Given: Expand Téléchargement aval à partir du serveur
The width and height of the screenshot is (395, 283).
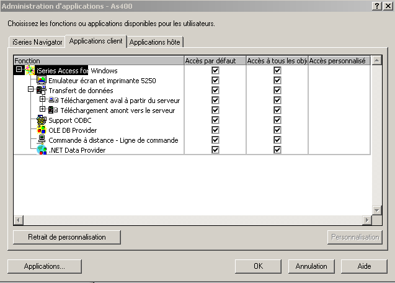Looking at the screenshot, I should click(x=42, y=99).
